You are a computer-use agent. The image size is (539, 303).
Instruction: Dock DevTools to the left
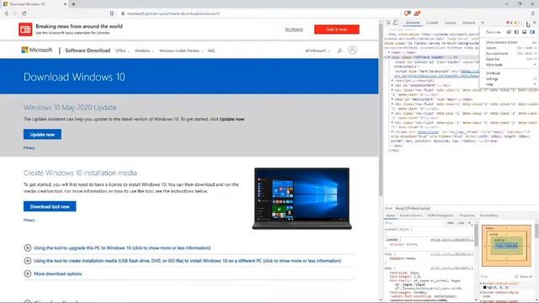pos(516,32)
